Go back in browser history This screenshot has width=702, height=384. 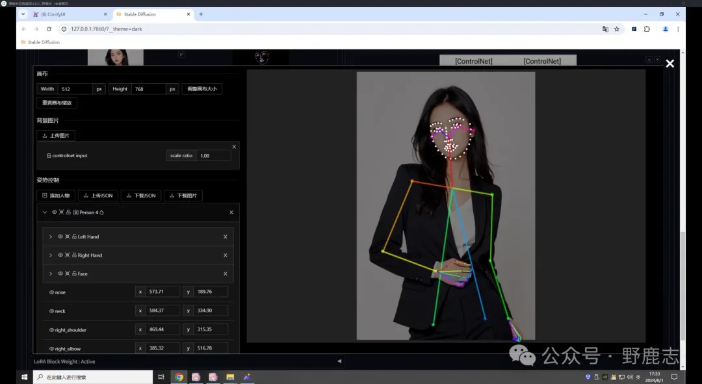24,29
